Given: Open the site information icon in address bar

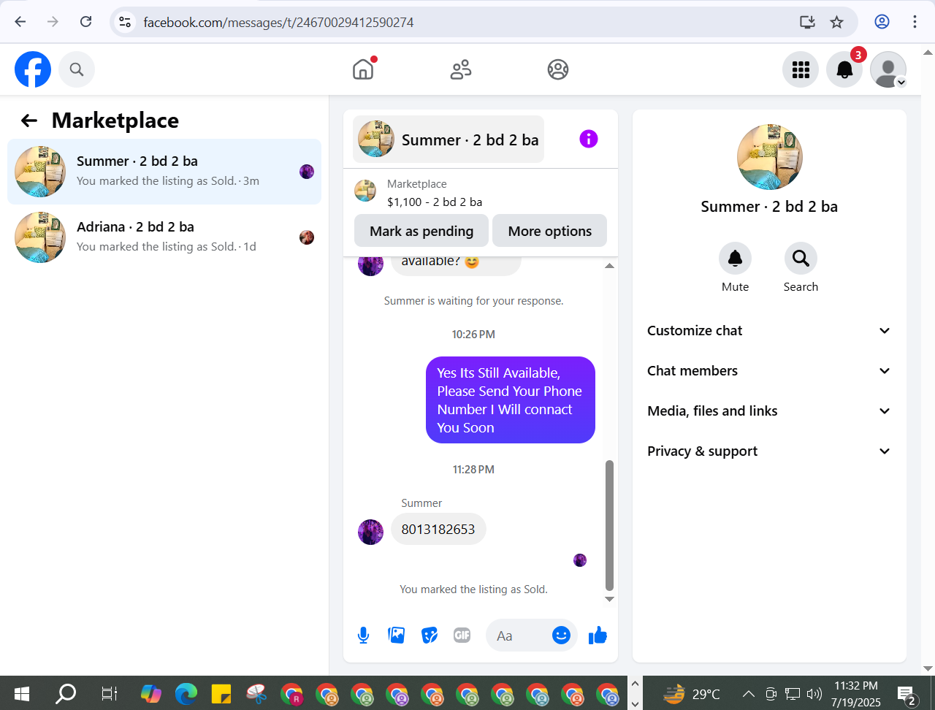Looking at the screenshot, I should 126,22.
